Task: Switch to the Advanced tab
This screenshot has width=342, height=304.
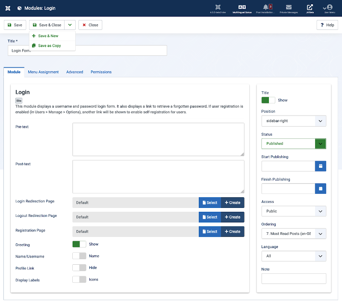Action: point(74,72)
